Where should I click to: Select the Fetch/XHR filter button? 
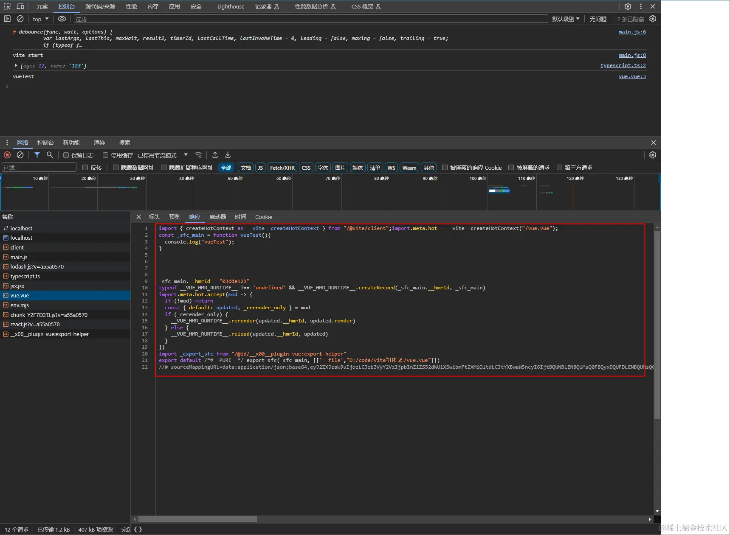coord(282,168)
